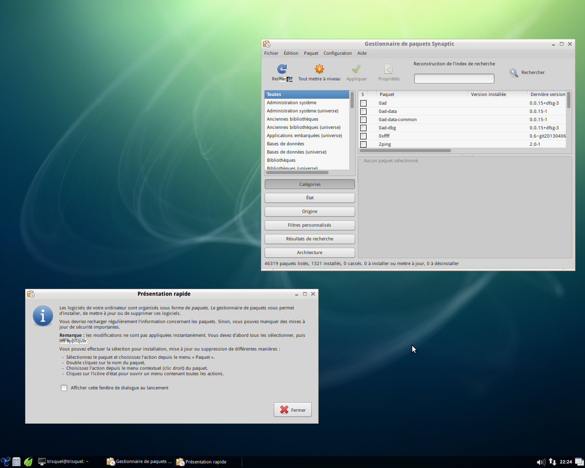This screenshot has height=468, width=585.
Task: Sort by the S status column header
Action: (x=363, y=94)
